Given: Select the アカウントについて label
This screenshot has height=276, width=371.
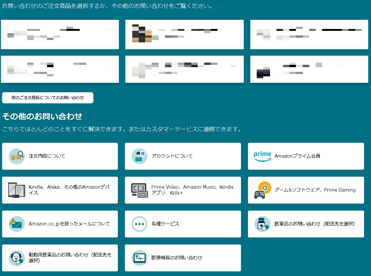Looking at the screenshot, I should coord(172,156).
